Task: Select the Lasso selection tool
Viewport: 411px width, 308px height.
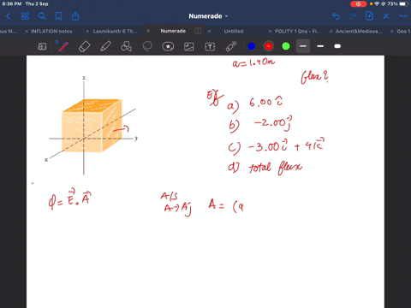Action: pos(147,46)
